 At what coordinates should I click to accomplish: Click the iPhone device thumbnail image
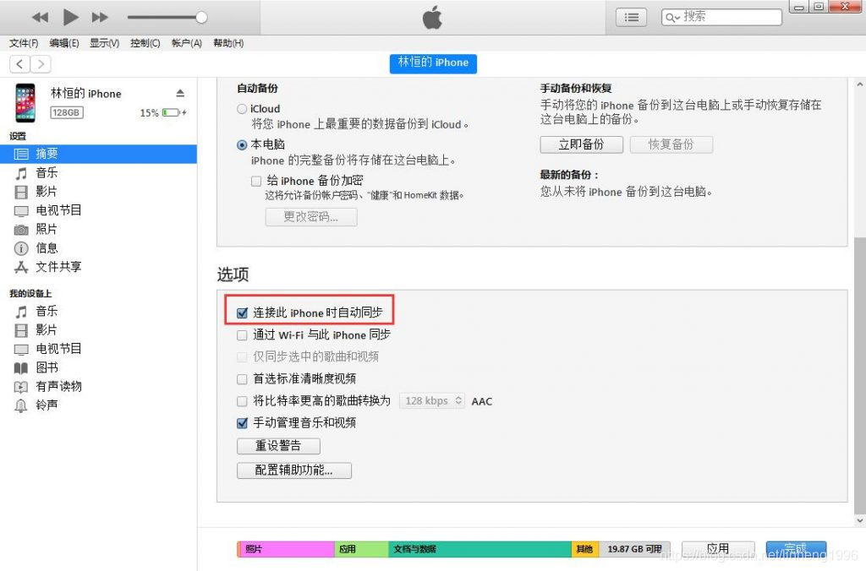(25, 102)
